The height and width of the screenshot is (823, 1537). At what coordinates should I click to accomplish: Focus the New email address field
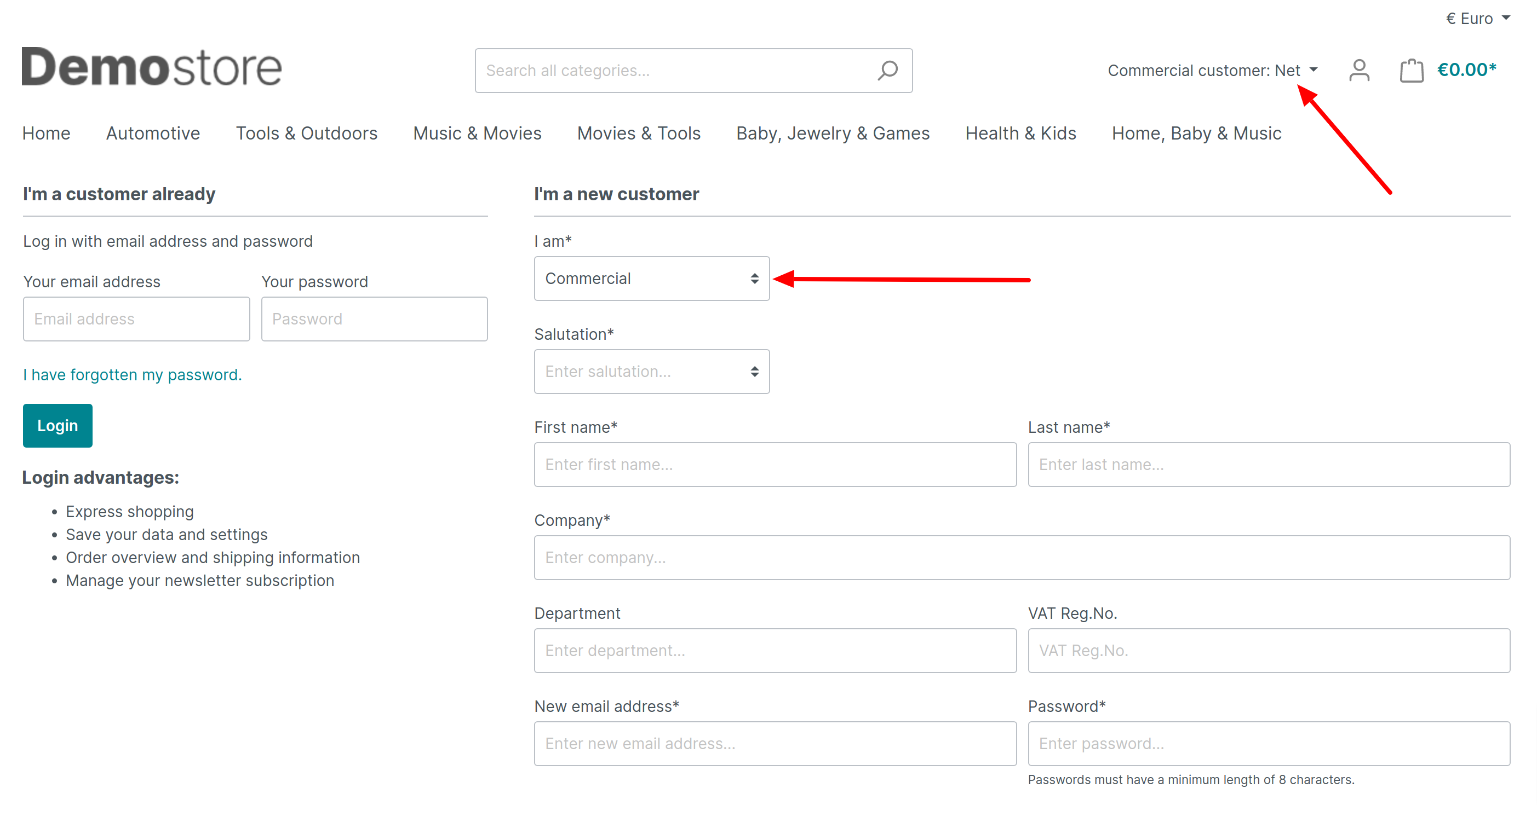pos(775,743)
